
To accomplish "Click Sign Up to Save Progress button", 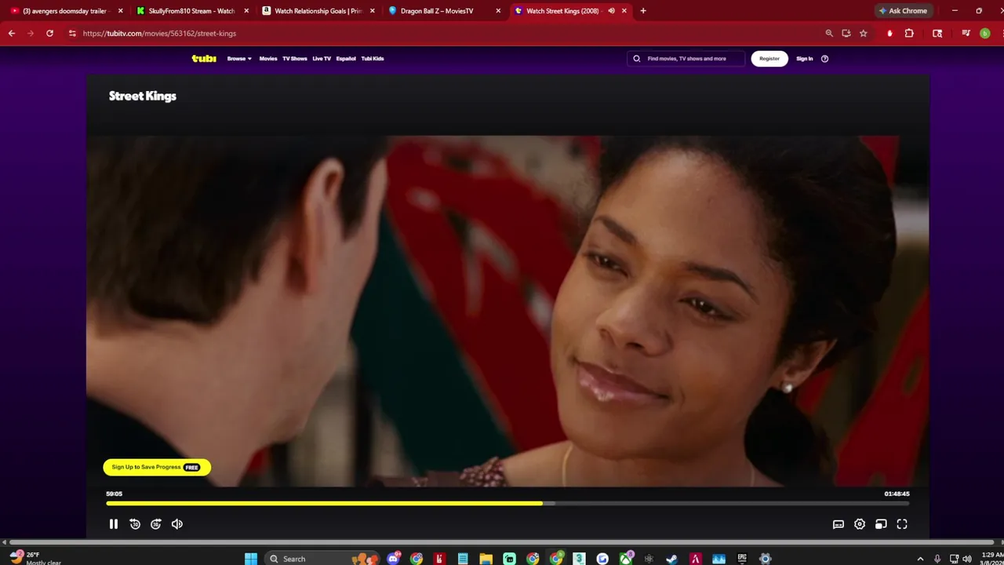I will [157, 467].
